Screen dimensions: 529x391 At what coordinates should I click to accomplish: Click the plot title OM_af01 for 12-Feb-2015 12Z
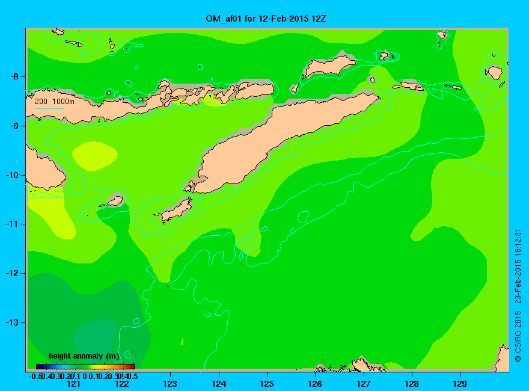pos(266,19)
